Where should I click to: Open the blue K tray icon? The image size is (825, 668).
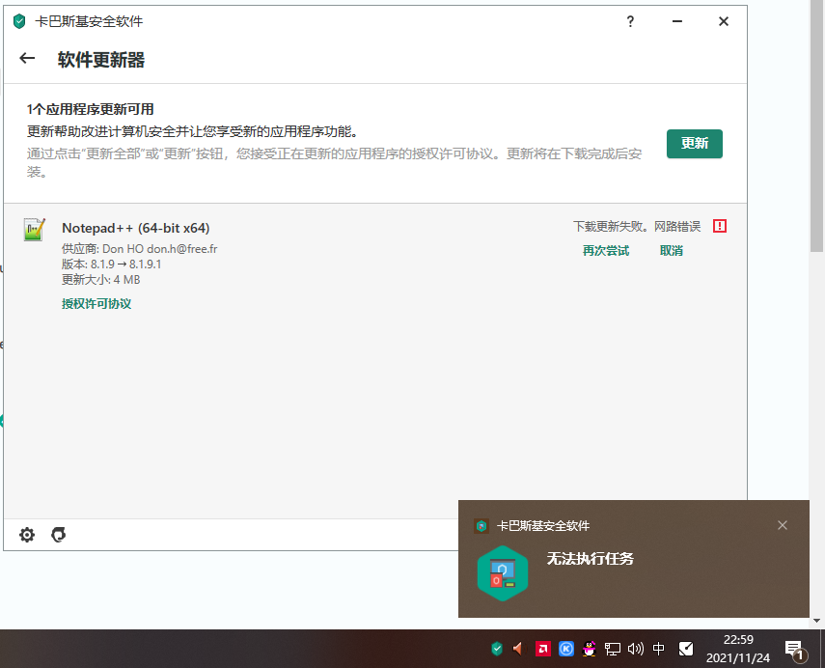tap(566, 649)
